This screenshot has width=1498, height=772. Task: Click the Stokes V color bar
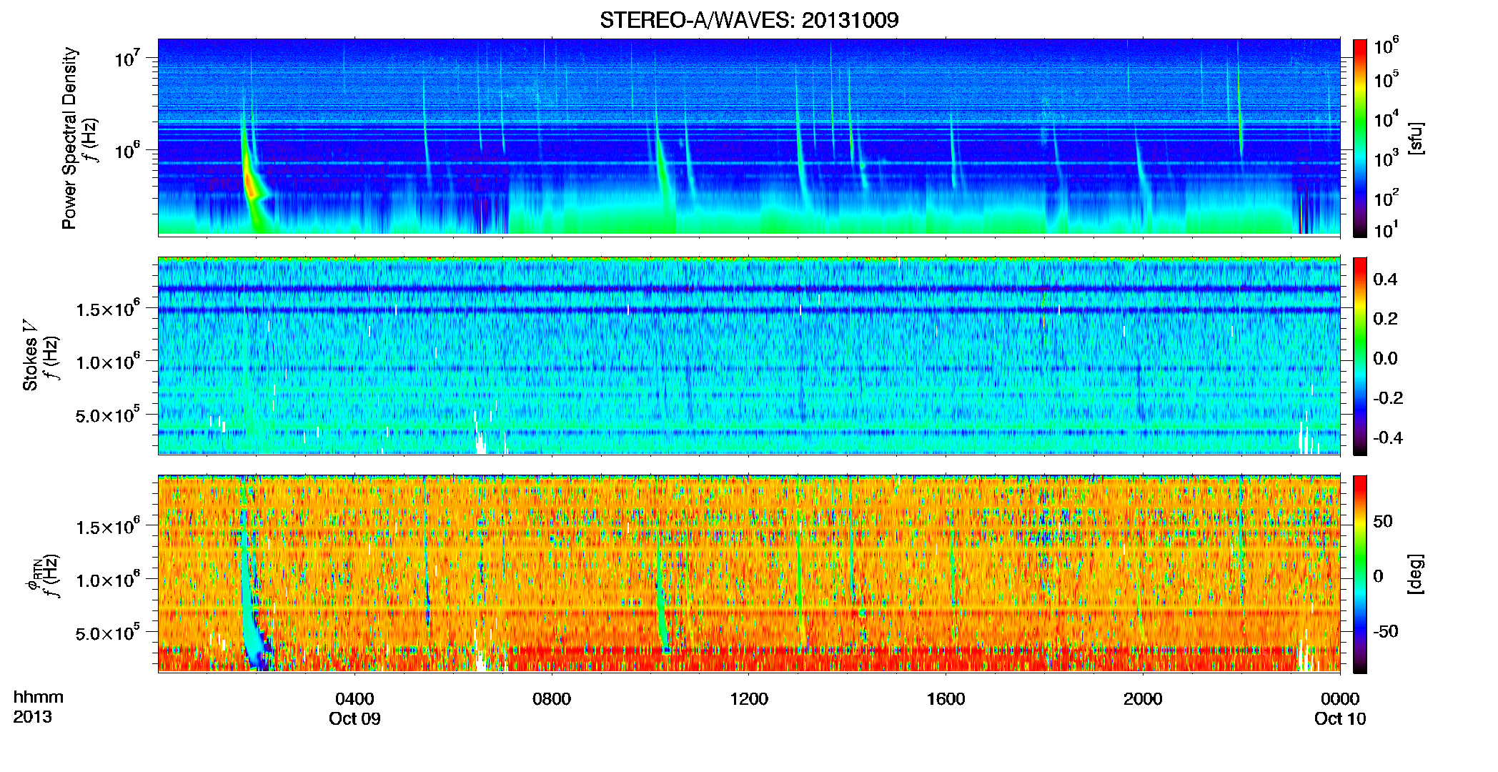[x=1360, y=356]
